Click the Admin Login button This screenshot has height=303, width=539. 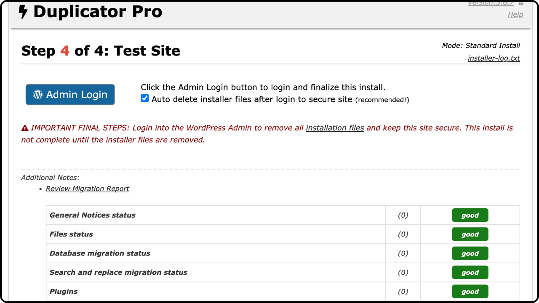(70, 95)
